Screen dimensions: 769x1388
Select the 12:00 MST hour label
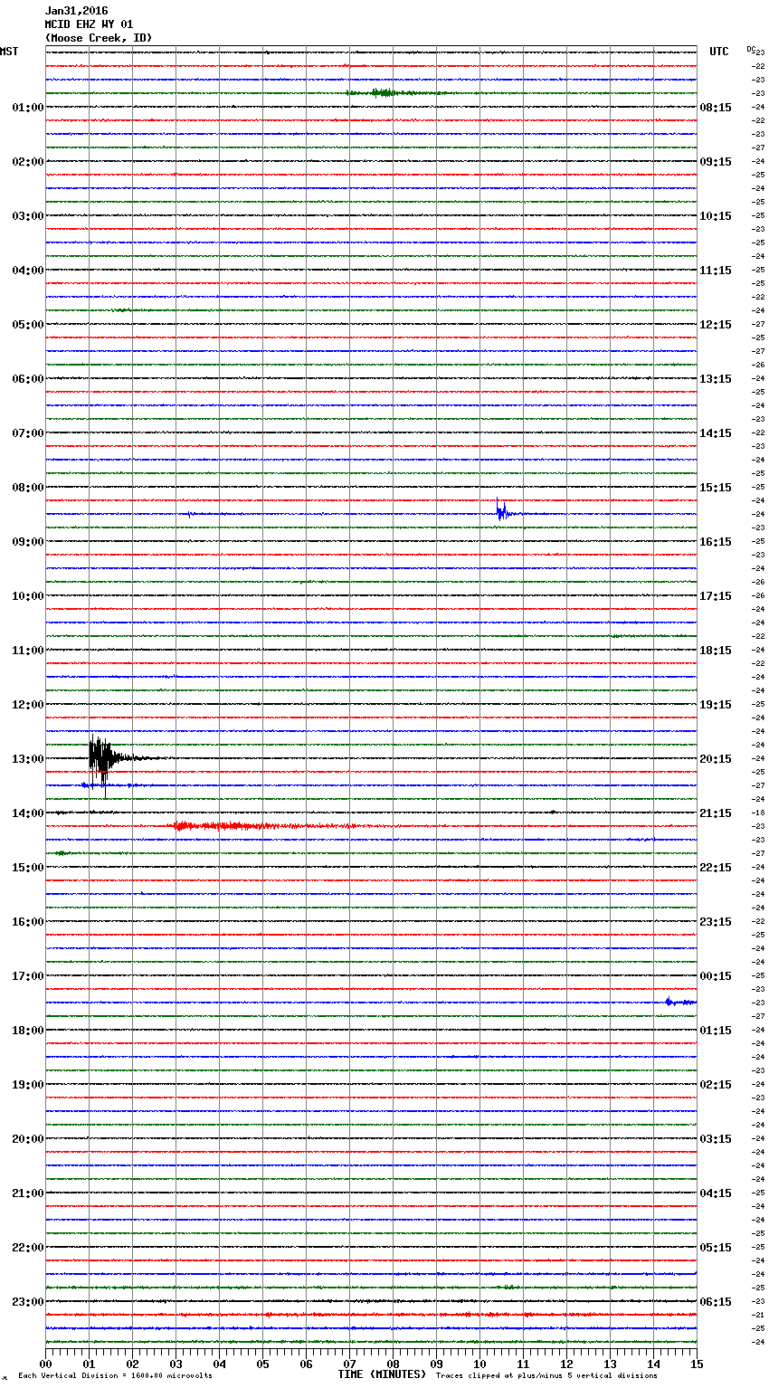27,705
